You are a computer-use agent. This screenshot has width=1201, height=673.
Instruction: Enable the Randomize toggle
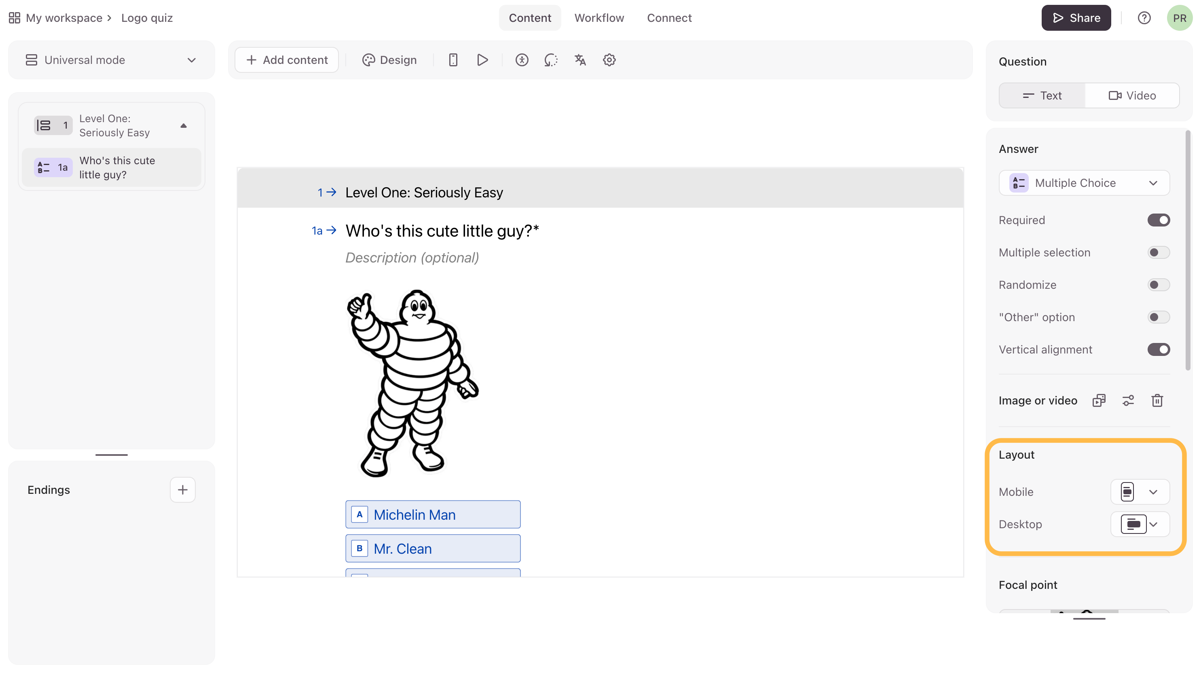(x=1159, y=284)
